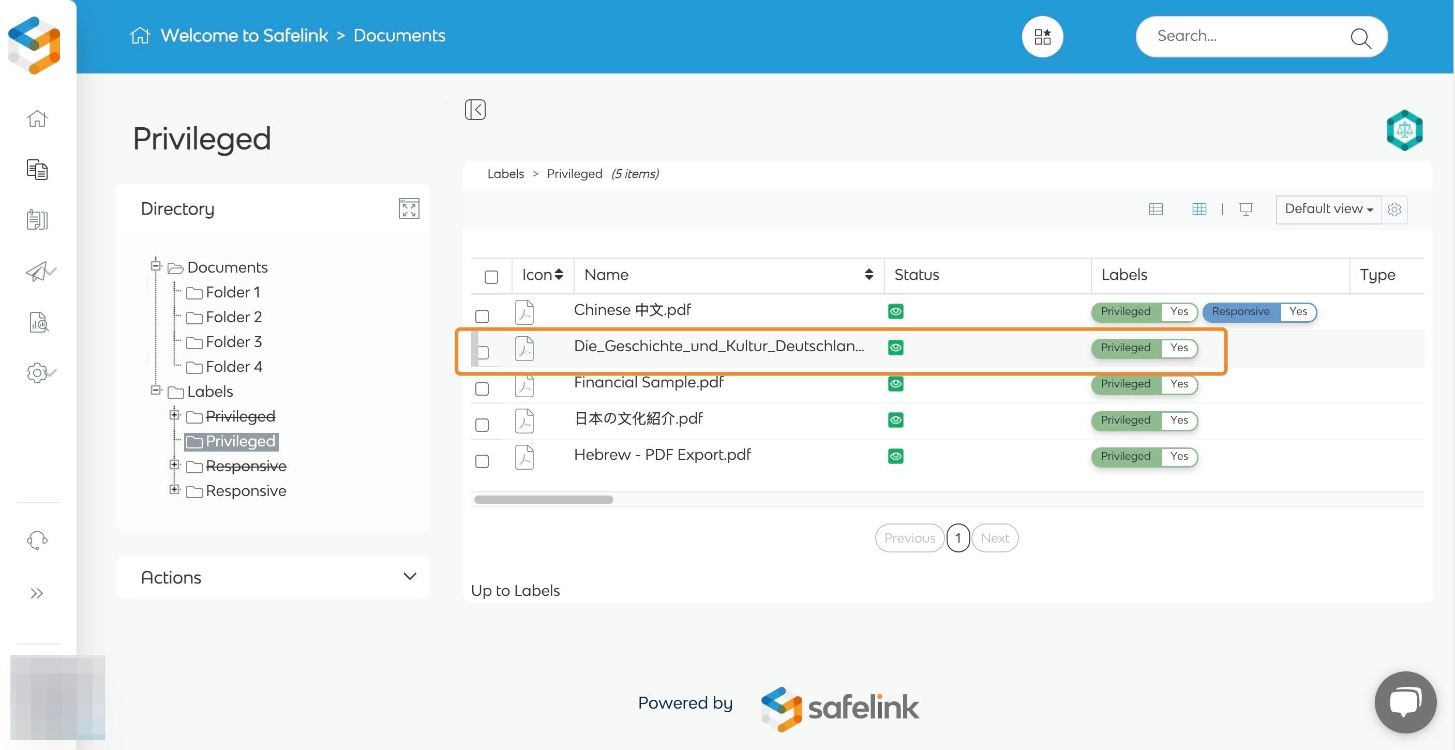The height and width of the screenshot is (750, 1455).
Task: Check the Hebrew - PDF Export.pdf checkbox
Action: click(x=482, y=461)
